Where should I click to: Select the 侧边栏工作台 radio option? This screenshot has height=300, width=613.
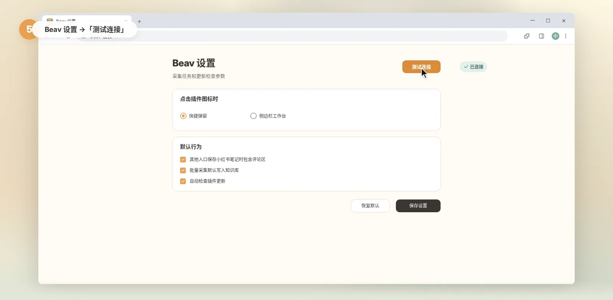click(253, 116)
